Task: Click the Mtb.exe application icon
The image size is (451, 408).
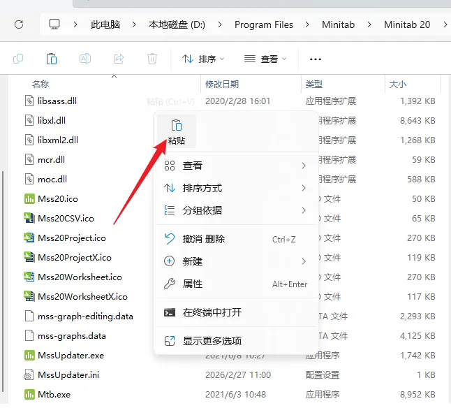Action: point(29,395)
